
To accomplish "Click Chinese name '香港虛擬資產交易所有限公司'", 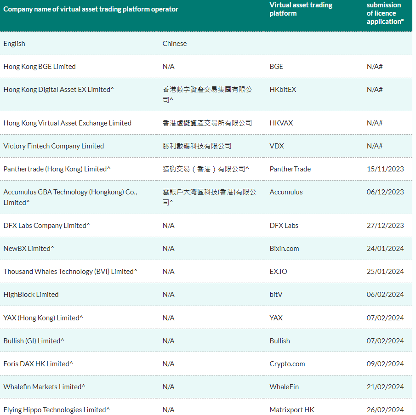I will 207,123.
